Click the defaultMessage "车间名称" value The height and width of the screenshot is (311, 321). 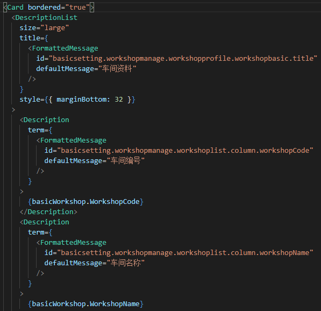point(125,263)
